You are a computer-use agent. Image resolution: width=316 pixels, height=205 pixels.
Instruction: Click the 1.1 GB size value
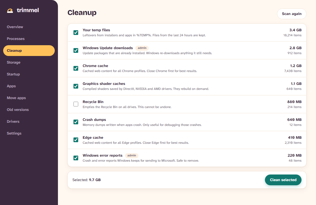point(296,84)
